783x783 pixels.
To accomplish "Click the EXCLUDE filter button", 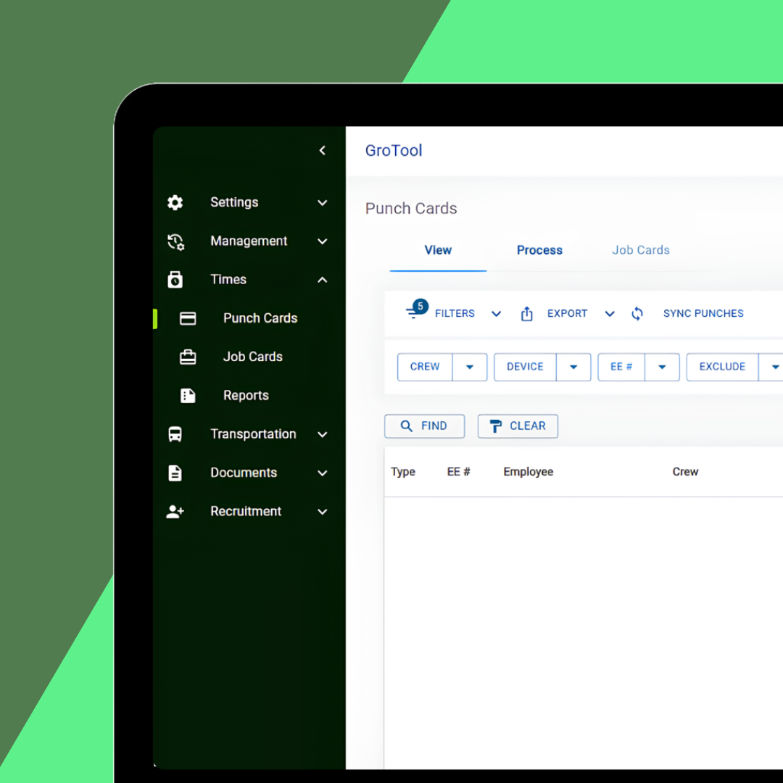I will tap(722, 367).
